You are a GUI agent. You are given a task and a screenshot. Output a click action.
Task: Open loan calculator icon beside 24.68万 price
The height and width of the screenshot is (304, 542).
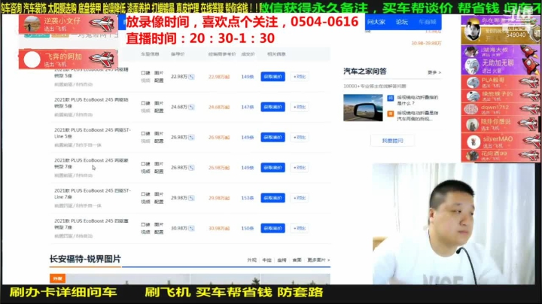191,107
